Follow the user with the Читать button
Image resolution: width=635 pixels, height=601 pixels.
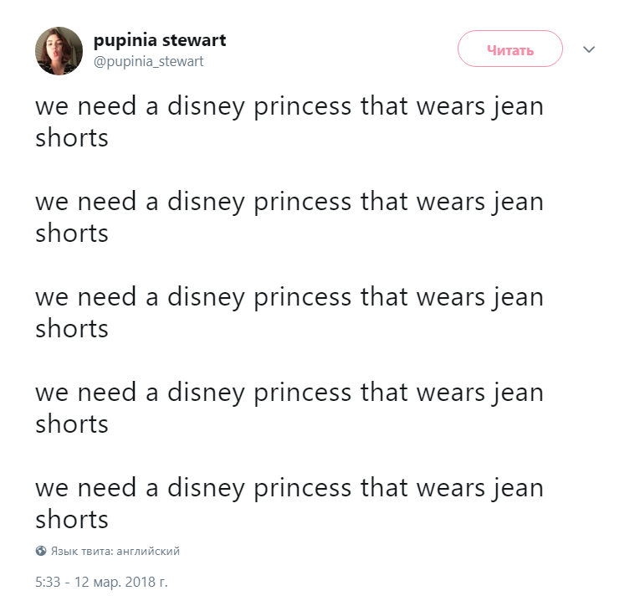(x=510, y=49)
